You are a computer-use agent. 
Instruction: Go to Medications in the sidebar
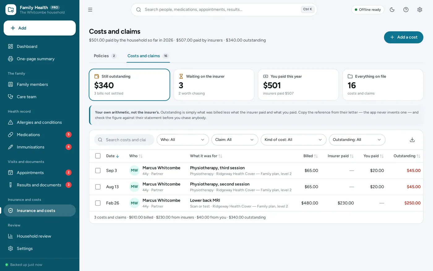click(x=40, y=135)
